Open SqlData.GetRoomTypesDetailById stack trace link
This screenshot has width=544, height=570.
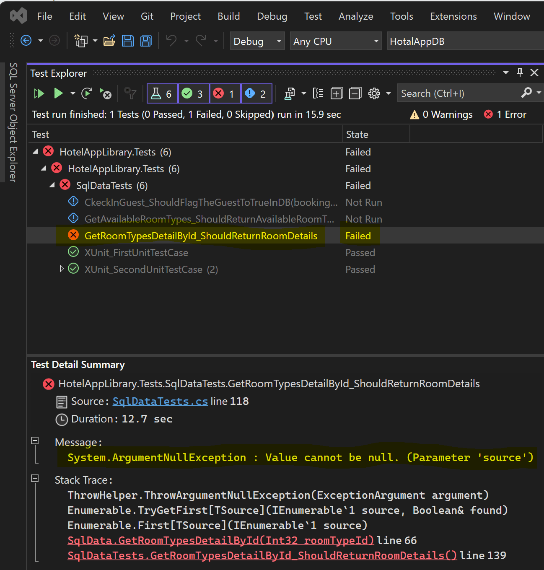pos(220,540)
